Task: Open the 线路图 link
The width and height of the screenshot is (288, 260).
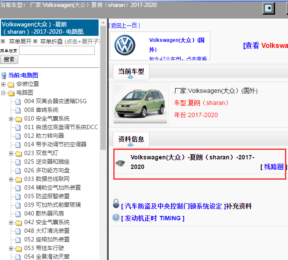Action: point(273,167)
